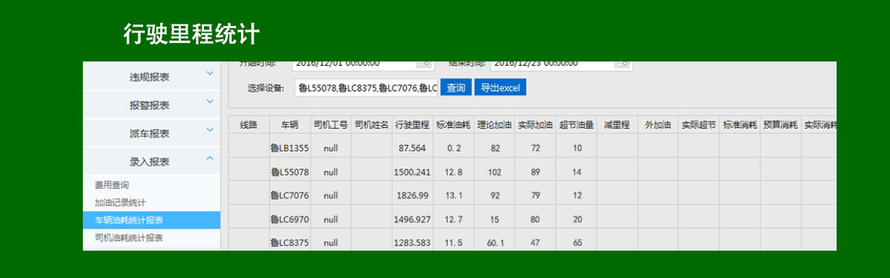Select 车辆油耗统计报表 submenu item
890x278 pixels.
pyautogui.click(x=151, y=220)
